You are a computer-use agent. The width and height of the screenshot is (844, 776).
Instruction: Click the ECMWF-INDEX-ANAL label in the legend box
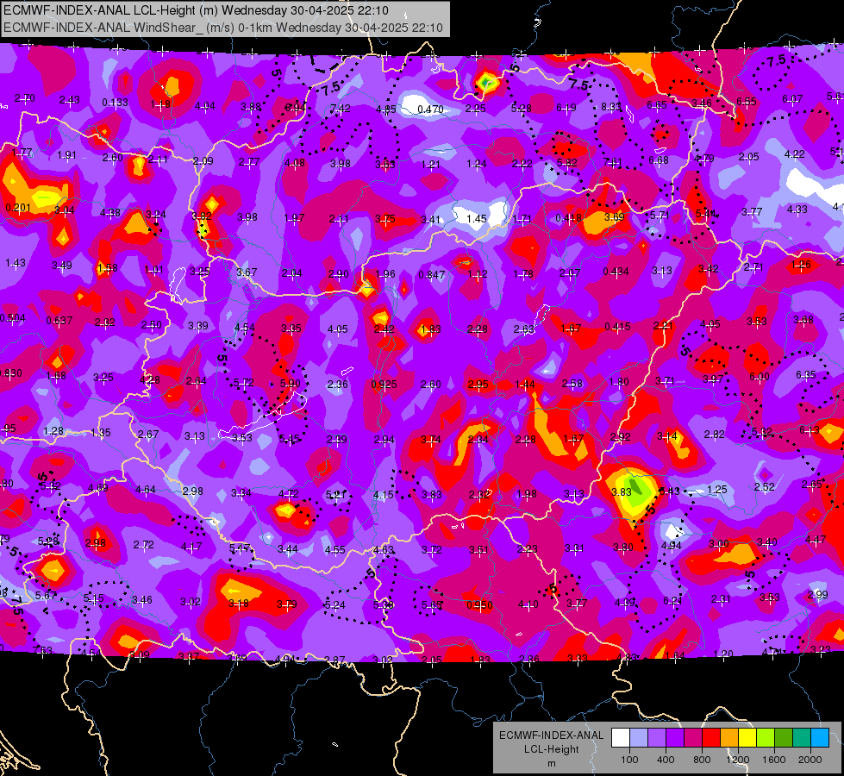click(x=551, y=735)
